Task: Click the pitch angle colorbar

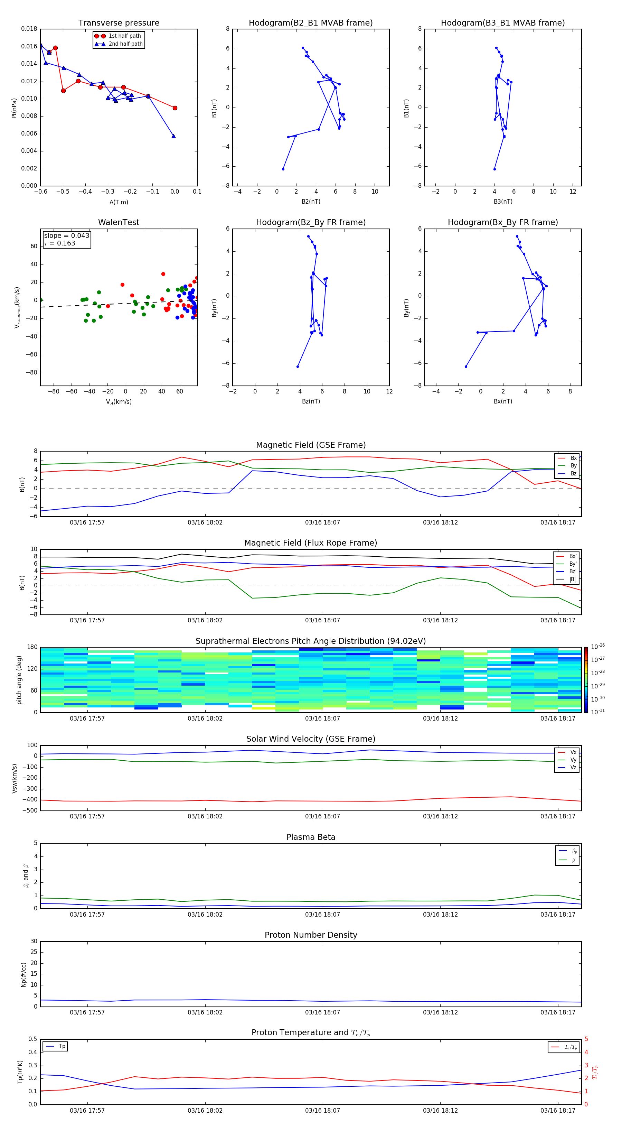Action: pyautogui.click(x=586, y=680)
